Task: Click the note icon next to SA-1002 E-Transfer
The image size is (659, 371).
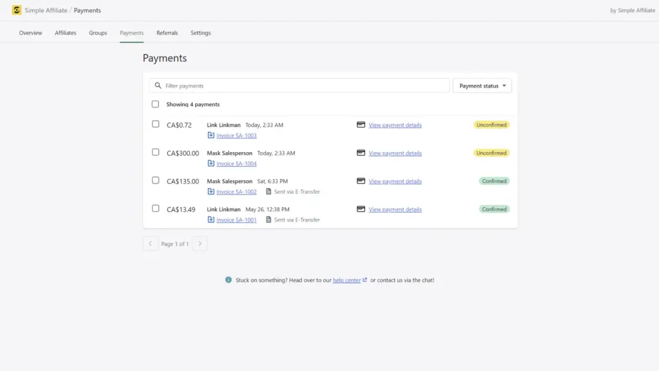Action: (x=269, y=191)
